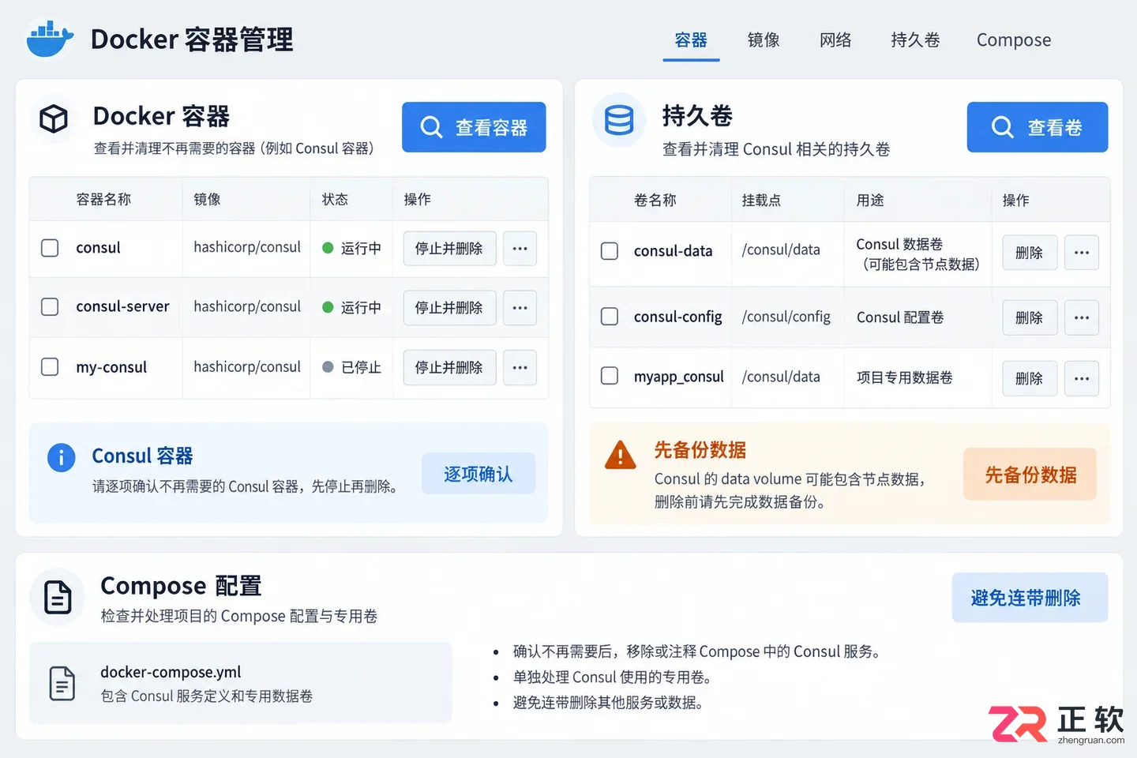Select the consul-server container checkbox
Viewport: 1137px width, 758px height.
click(50, 306)
